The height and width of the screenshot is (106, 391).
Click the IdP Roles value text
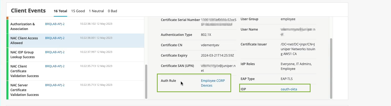(296, 66)
